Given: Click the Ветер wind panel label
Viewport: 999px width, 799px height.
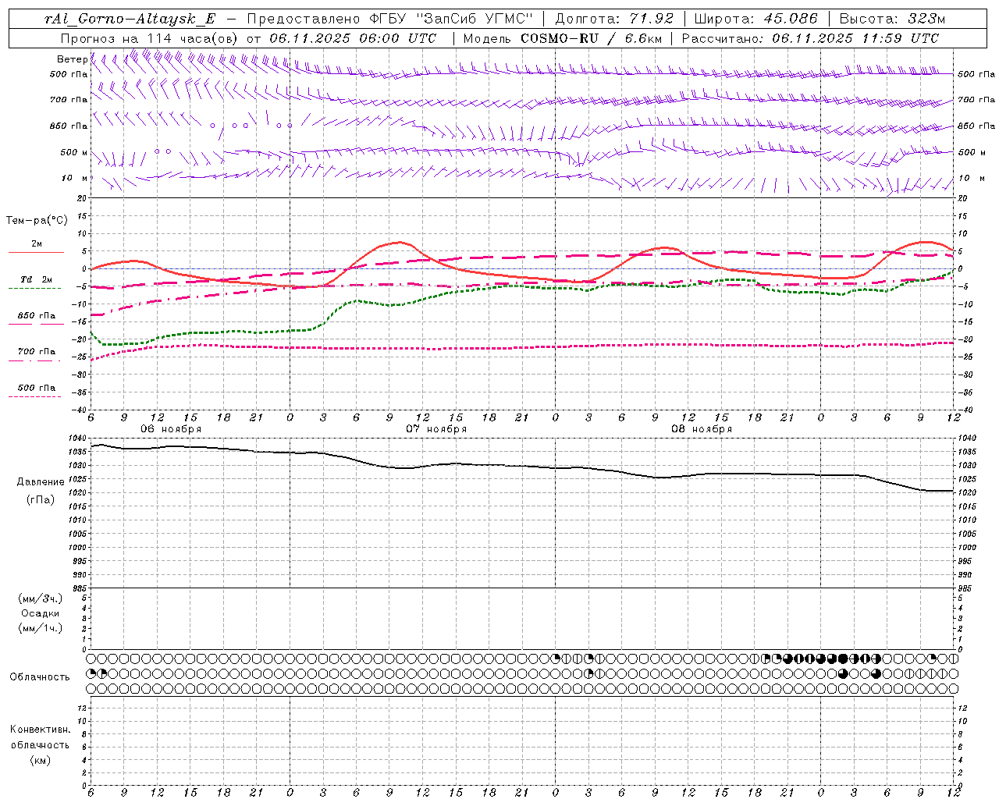Looking at the screenshot, I should click(73, 59).
